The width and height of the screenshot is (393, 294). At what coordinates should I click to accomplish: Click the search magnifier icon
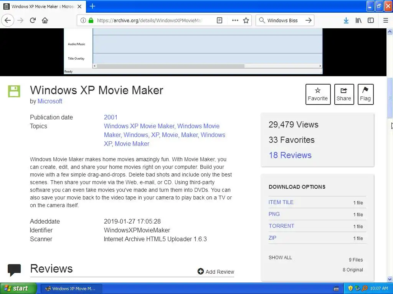coord(262,20)
